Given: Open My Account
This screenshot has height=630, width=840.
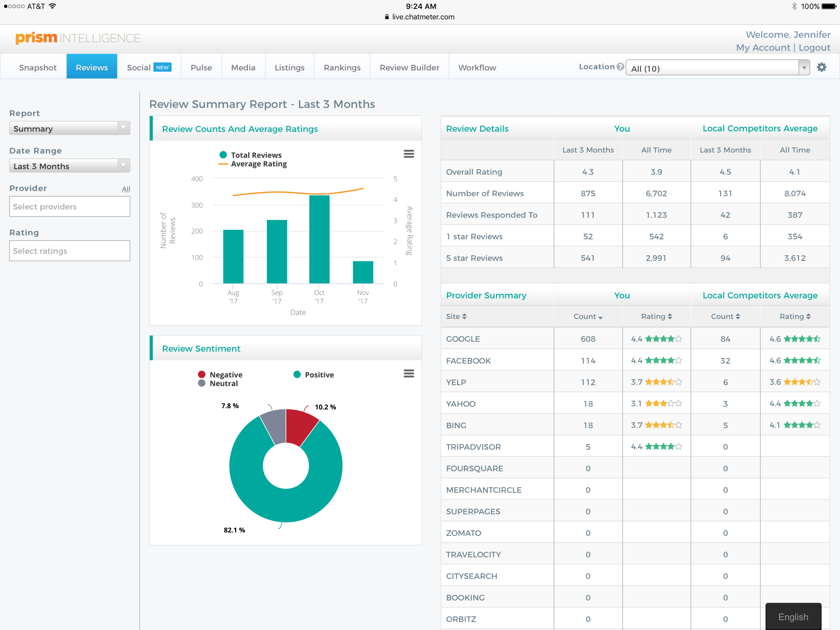Looking at the screenshot, I should pos(763,47).
